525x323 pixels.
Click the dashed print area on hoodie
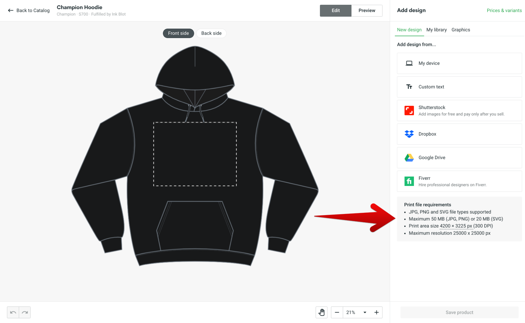click(x=195, y=154)
